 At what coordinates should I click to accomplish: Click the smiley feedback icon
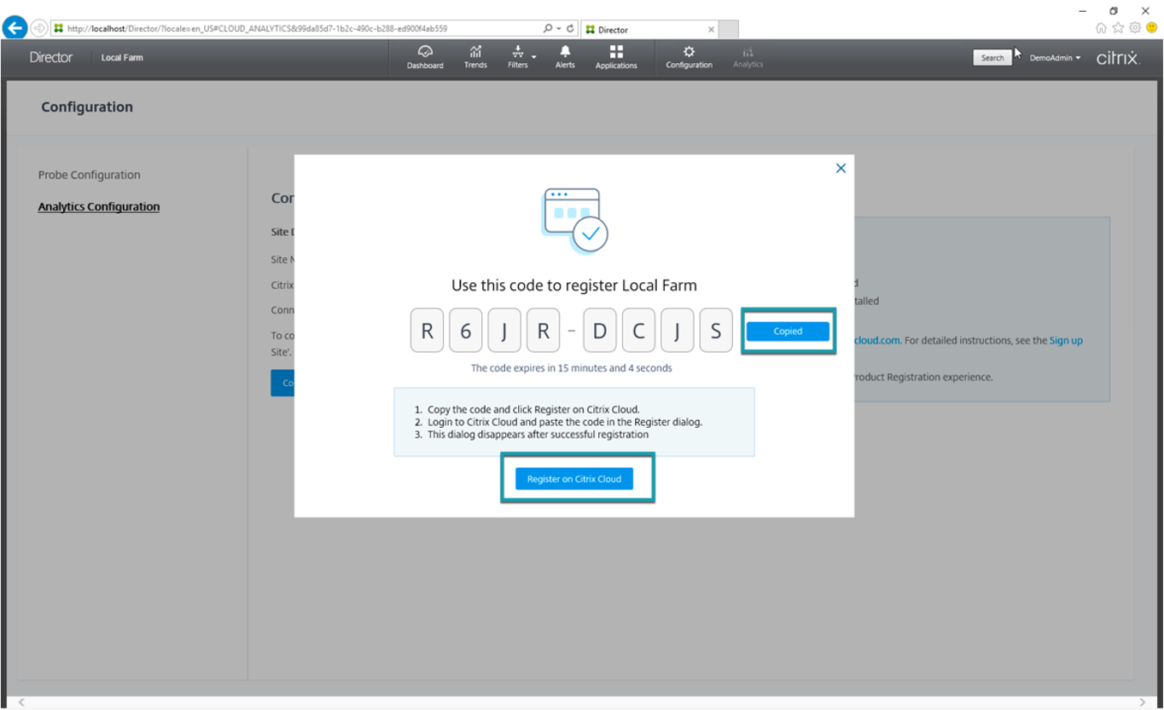[1150, 28]
